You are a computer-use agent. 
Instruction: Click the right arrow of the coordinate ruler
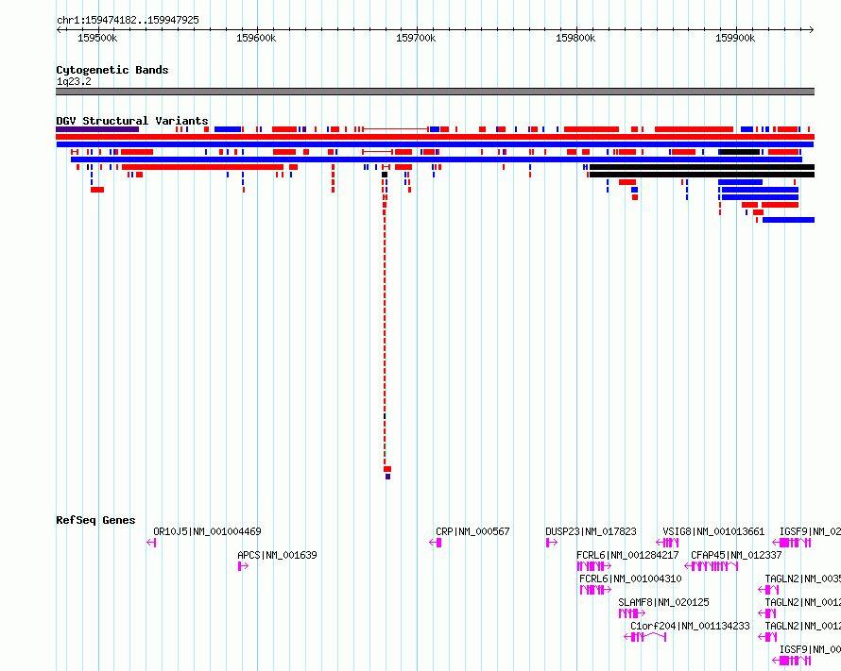click(811, 30)
